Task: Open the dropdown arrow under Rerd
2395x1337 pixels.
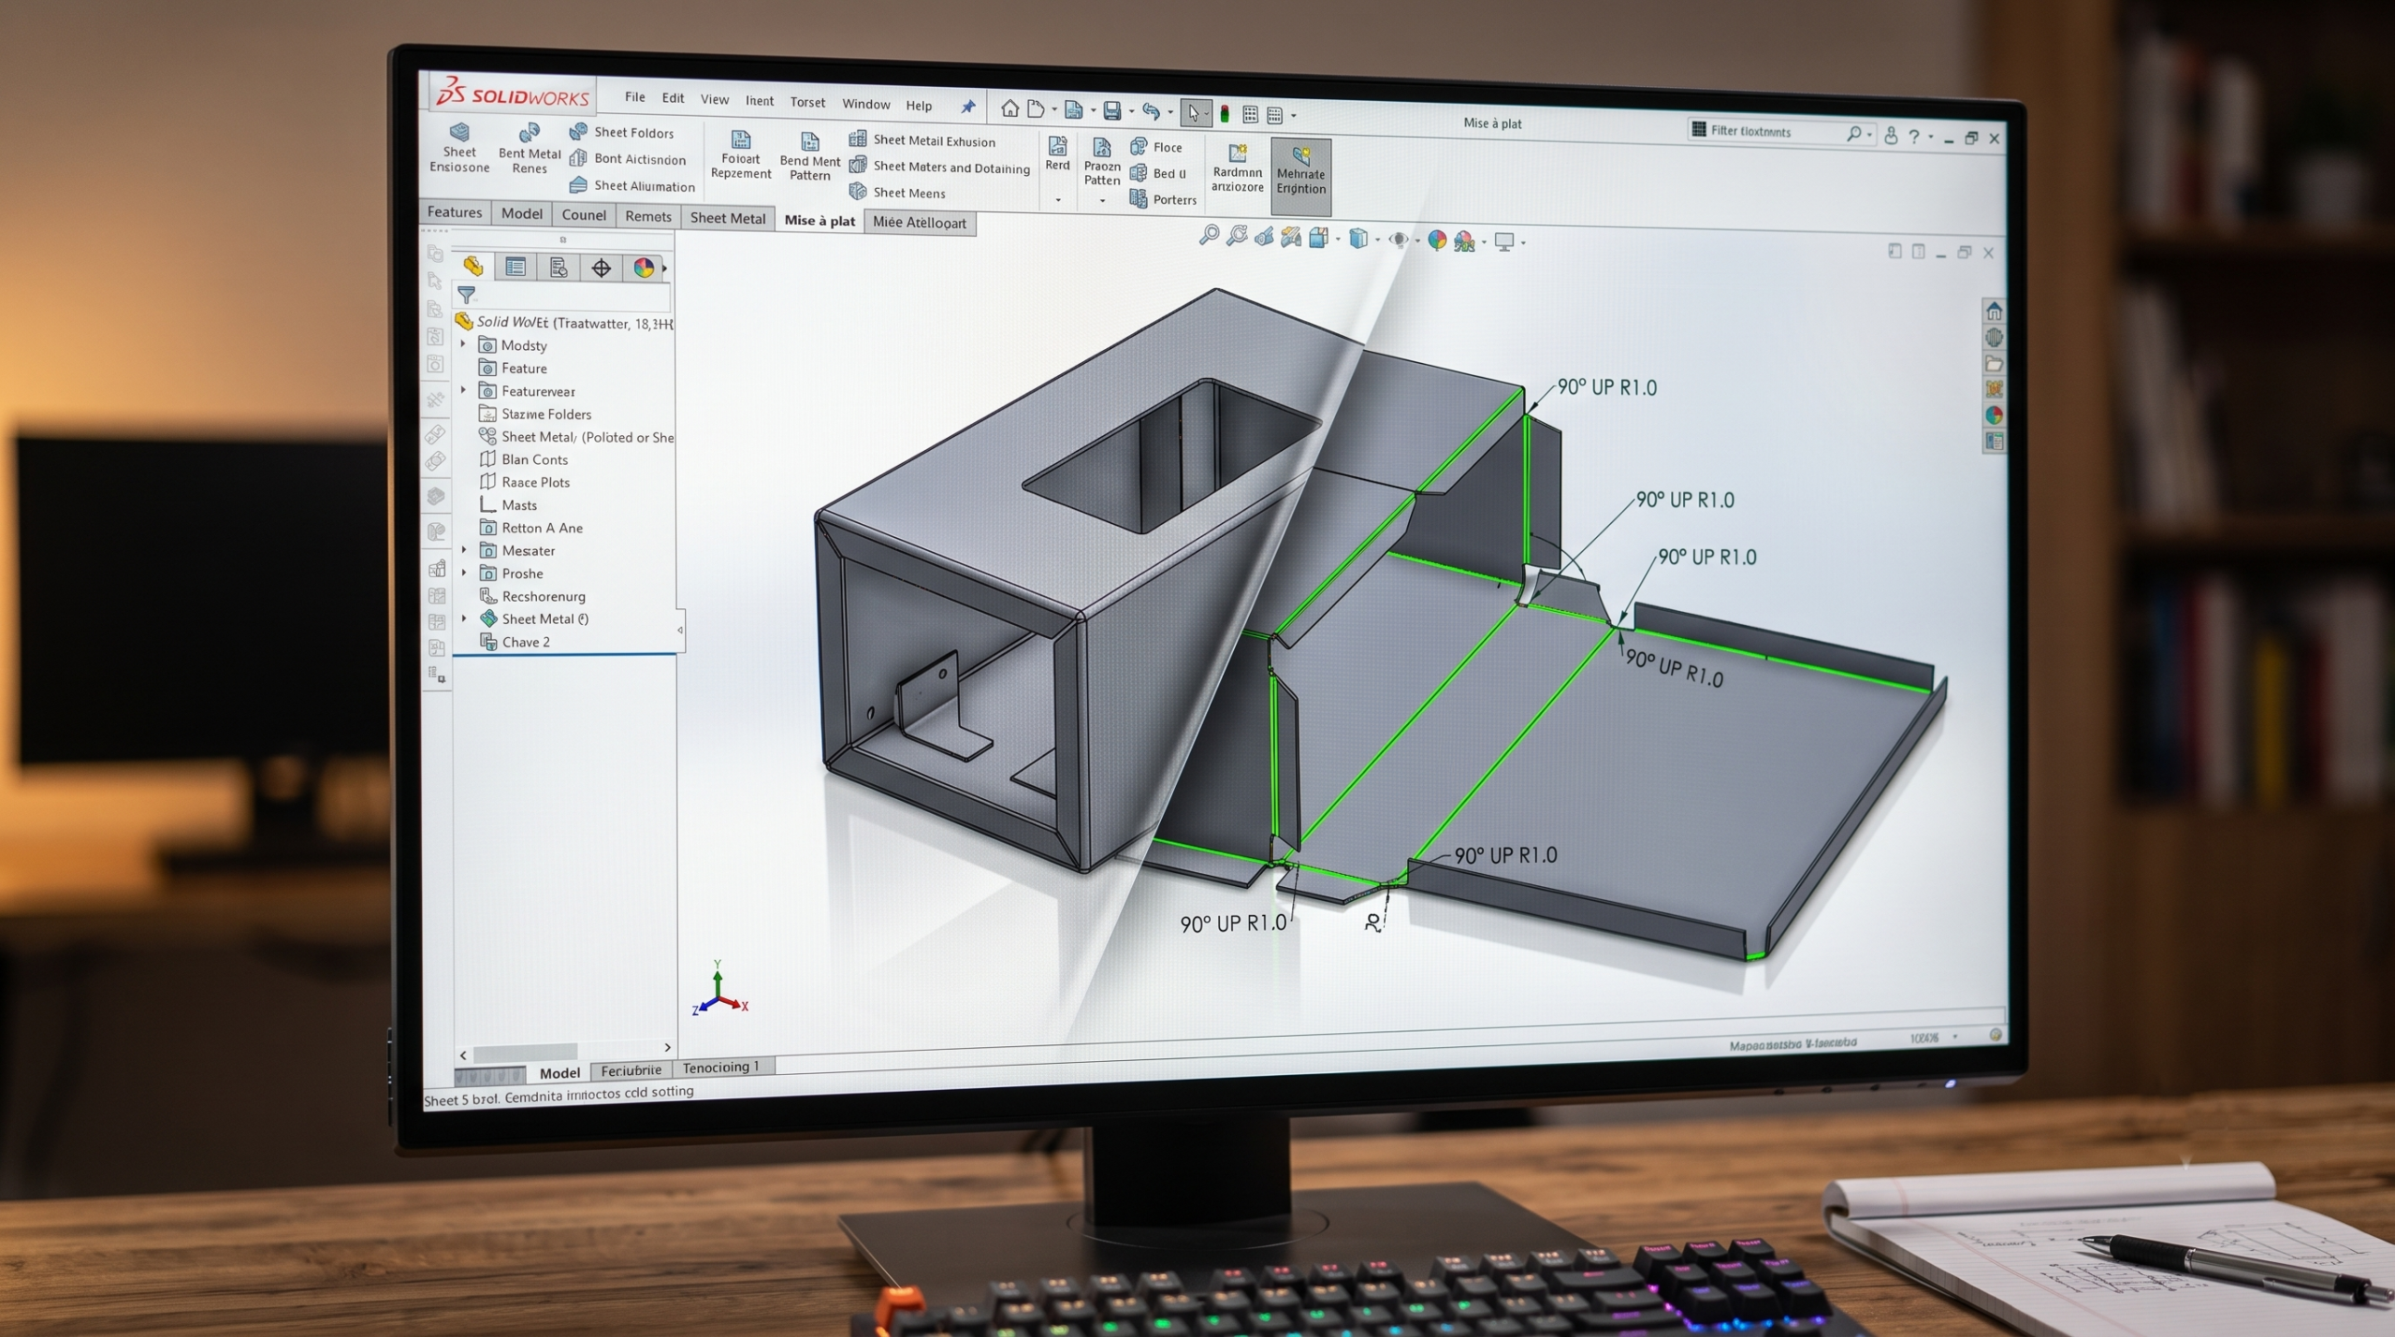Action: click(x=1058, y=199)
